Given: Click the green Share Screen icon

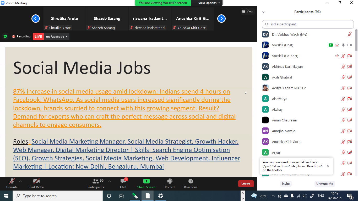Looking at the screenshot, I should coord(146,181).
